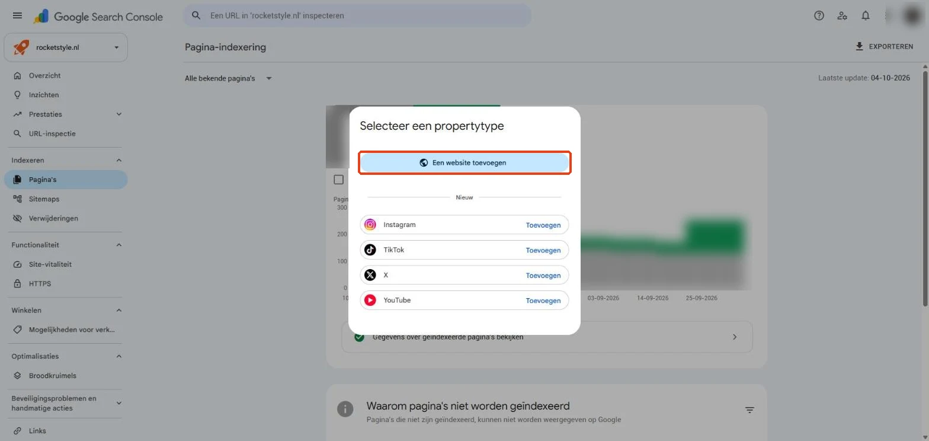The height and width of the screenshot is (441, 929).
Task: Collapse the Indexeren section
Action: pos(118,160)
